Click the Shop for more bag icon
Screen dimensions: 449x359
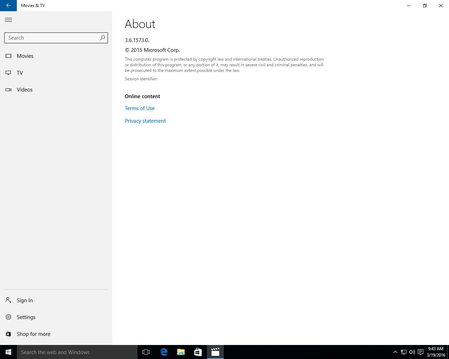click(x=8, y=334)
